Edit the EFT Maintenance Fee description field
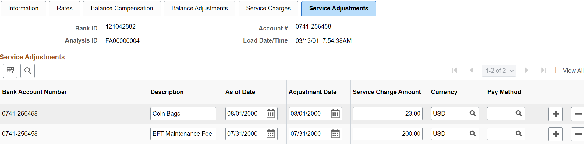584x144 pixels. pyautogui.click(x=183, y=134)
